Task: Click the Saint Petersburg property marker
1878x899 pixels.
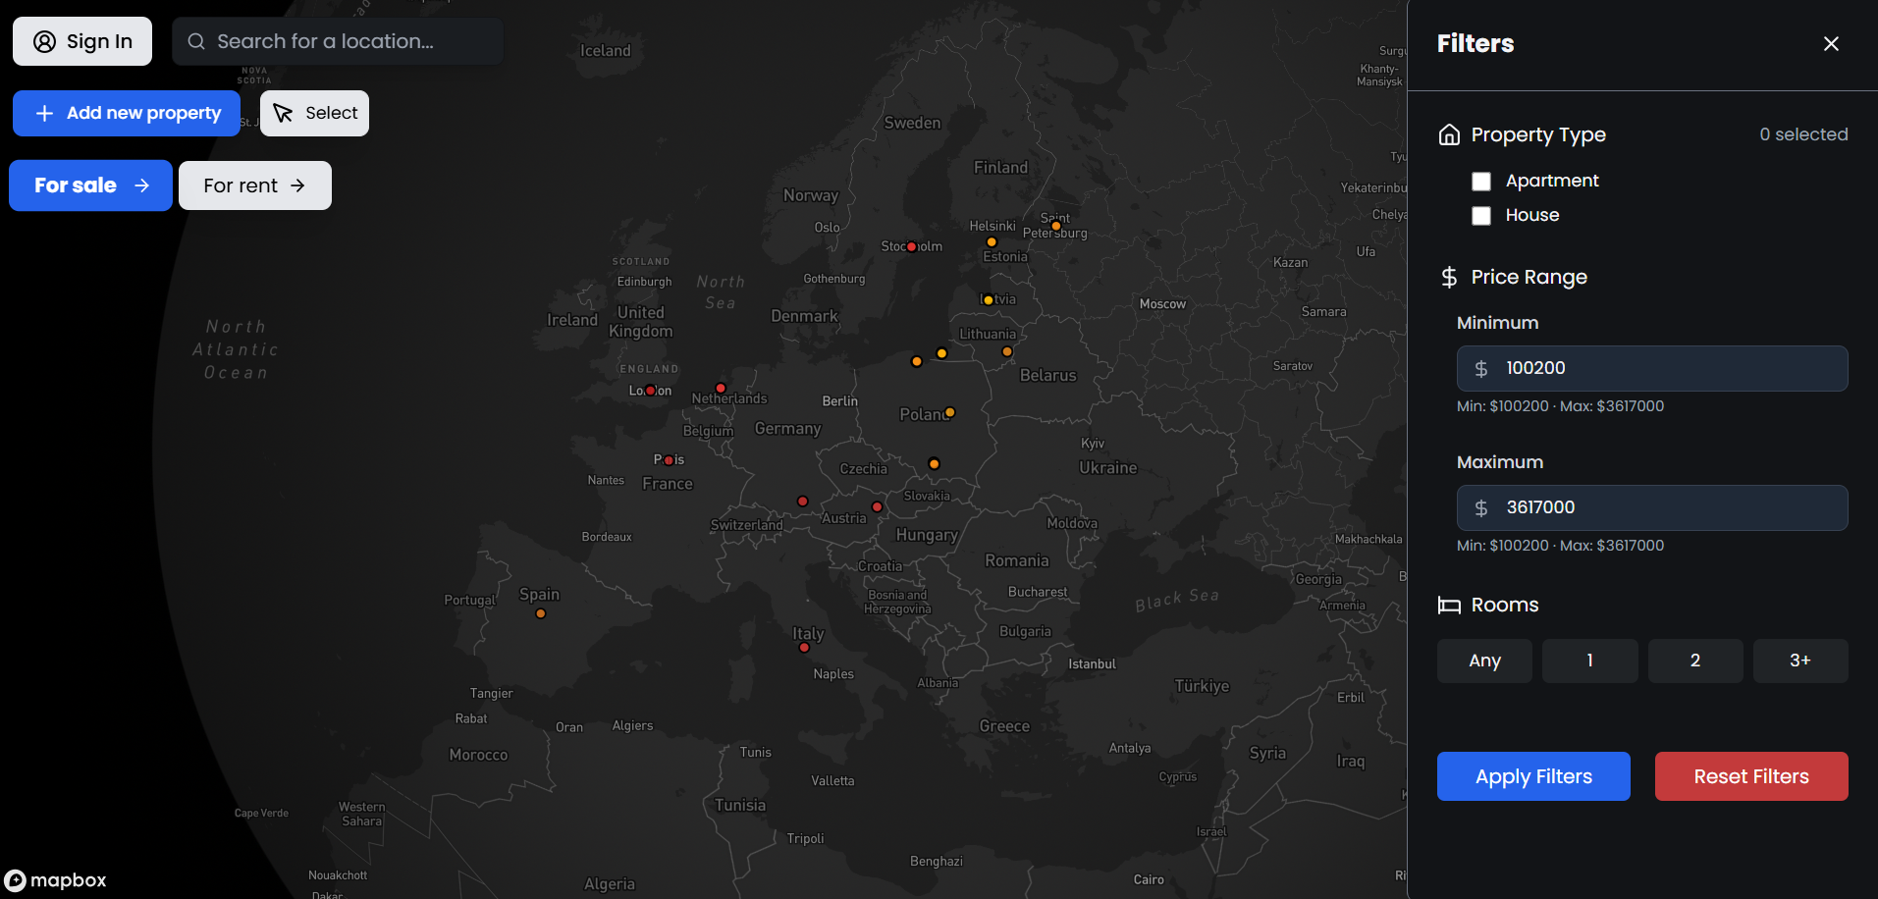Action: (x=1056, y=227)
